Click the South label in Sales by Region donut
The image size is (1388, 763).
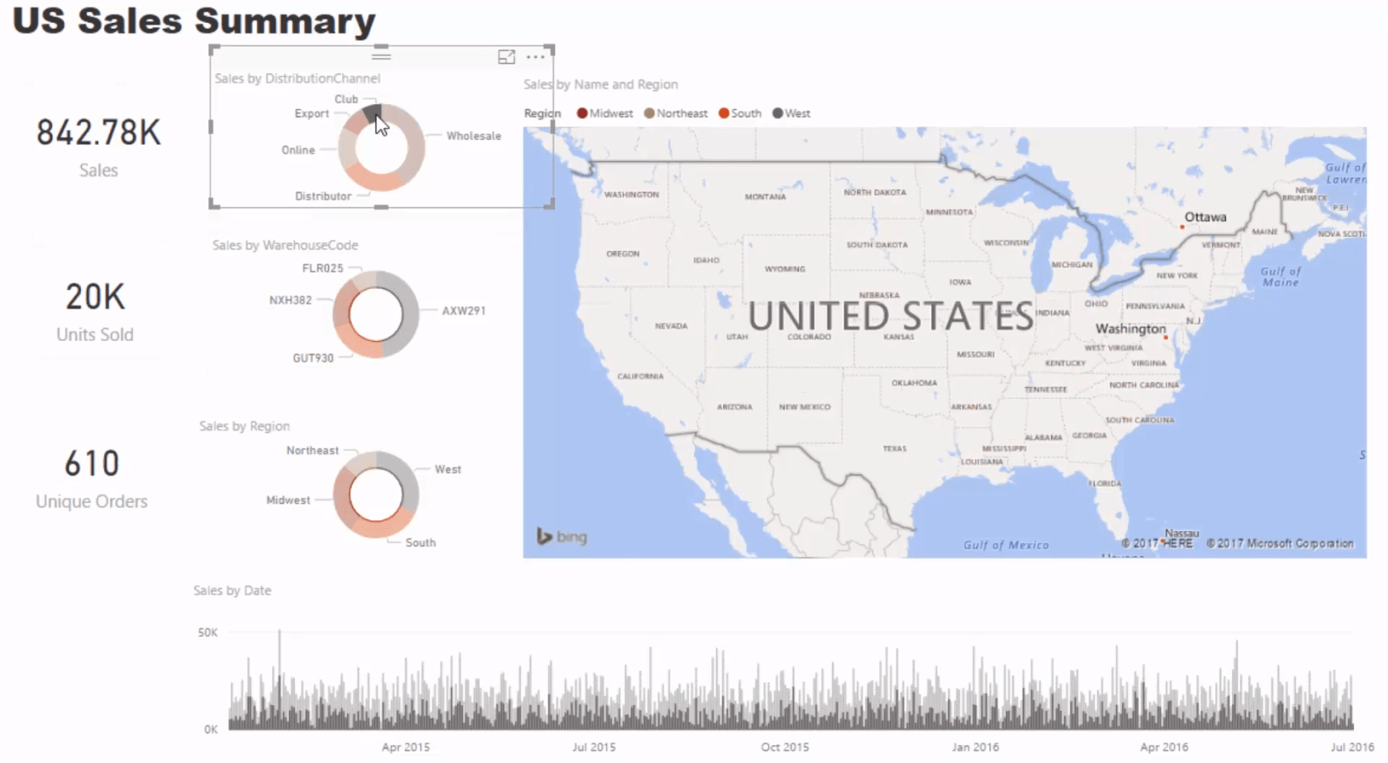(x=420, y=543)
